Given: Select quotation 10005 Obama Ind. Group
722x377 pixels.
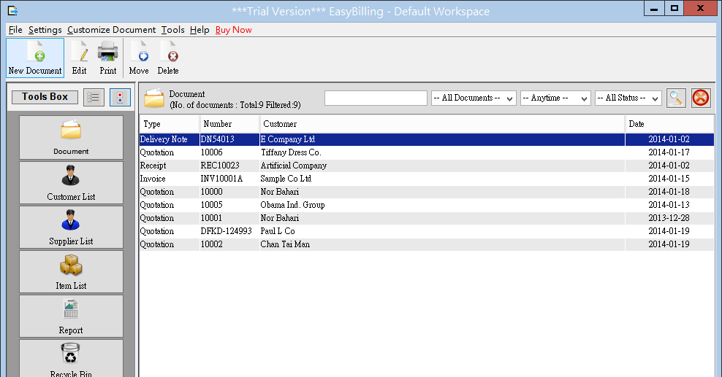Looking at the screenshot, I should pyautogui.click(x=427, y=205).
